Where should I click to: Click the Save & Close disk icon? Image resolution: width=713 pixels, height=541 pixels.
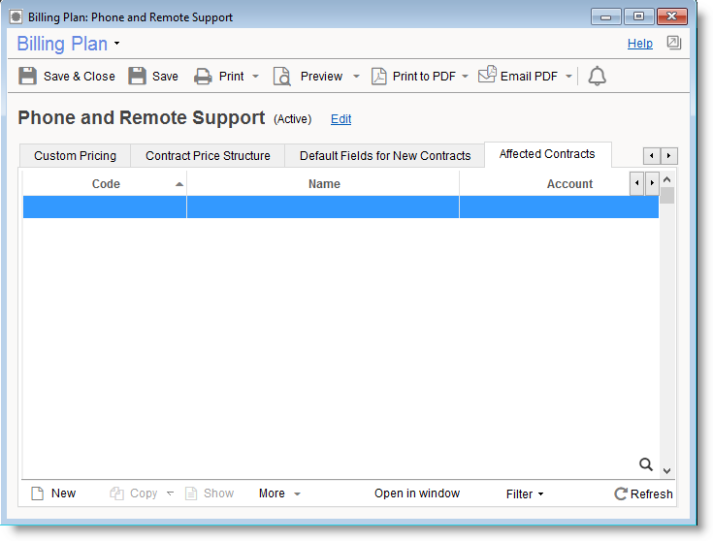(28, 77)
